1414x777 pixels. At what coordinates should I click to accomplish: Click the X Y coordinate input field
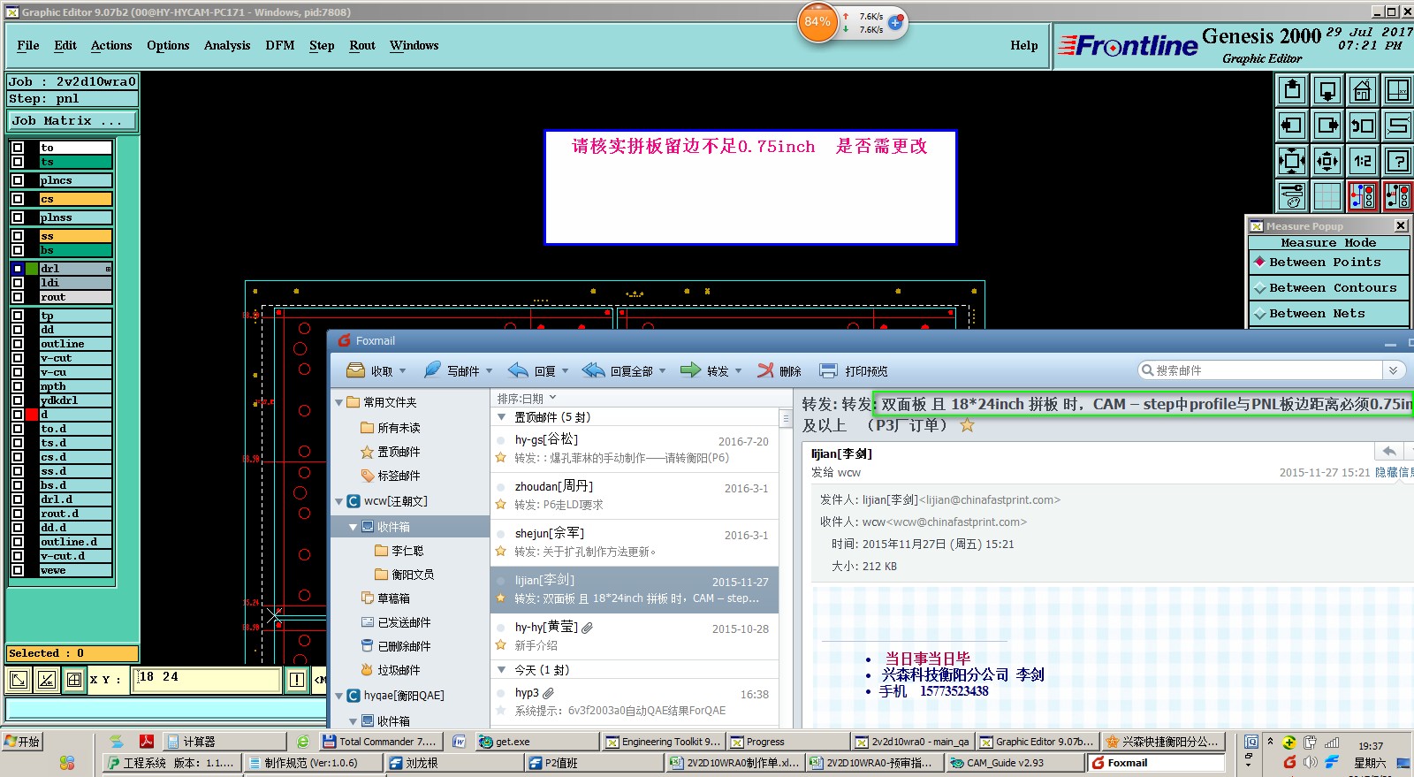click(x=208, y=680)
